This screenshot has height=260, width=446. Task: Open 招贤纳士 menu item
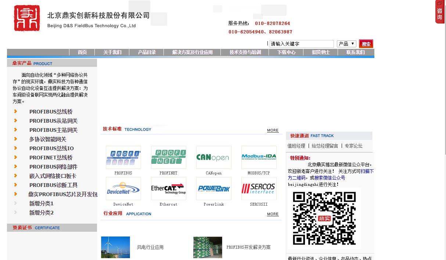321,53
